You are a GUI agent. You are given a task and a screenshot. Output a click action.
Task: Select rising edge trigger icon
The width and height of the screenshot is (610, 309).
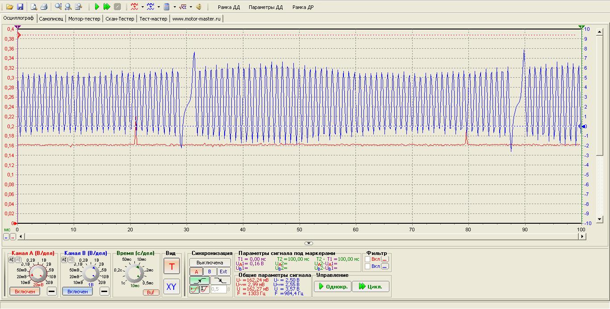point(199,280)
